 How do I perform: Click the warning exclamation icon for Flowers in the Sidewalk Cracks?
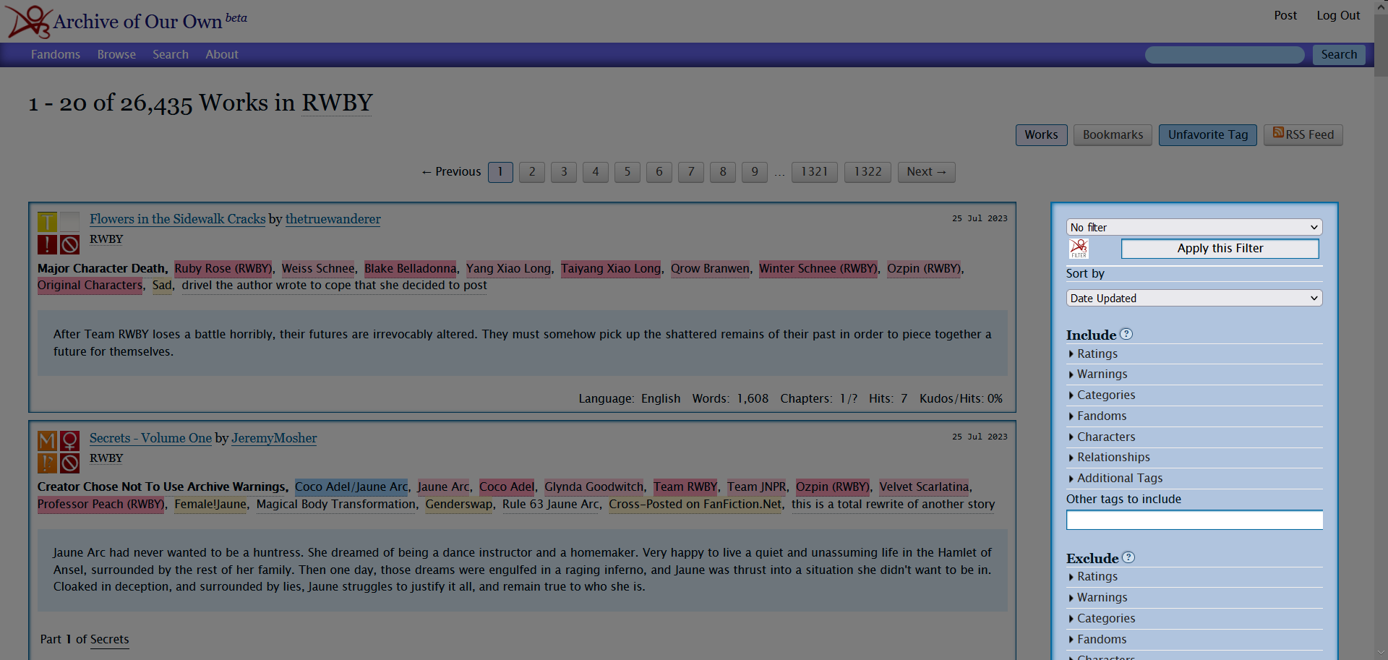point(47,244)
